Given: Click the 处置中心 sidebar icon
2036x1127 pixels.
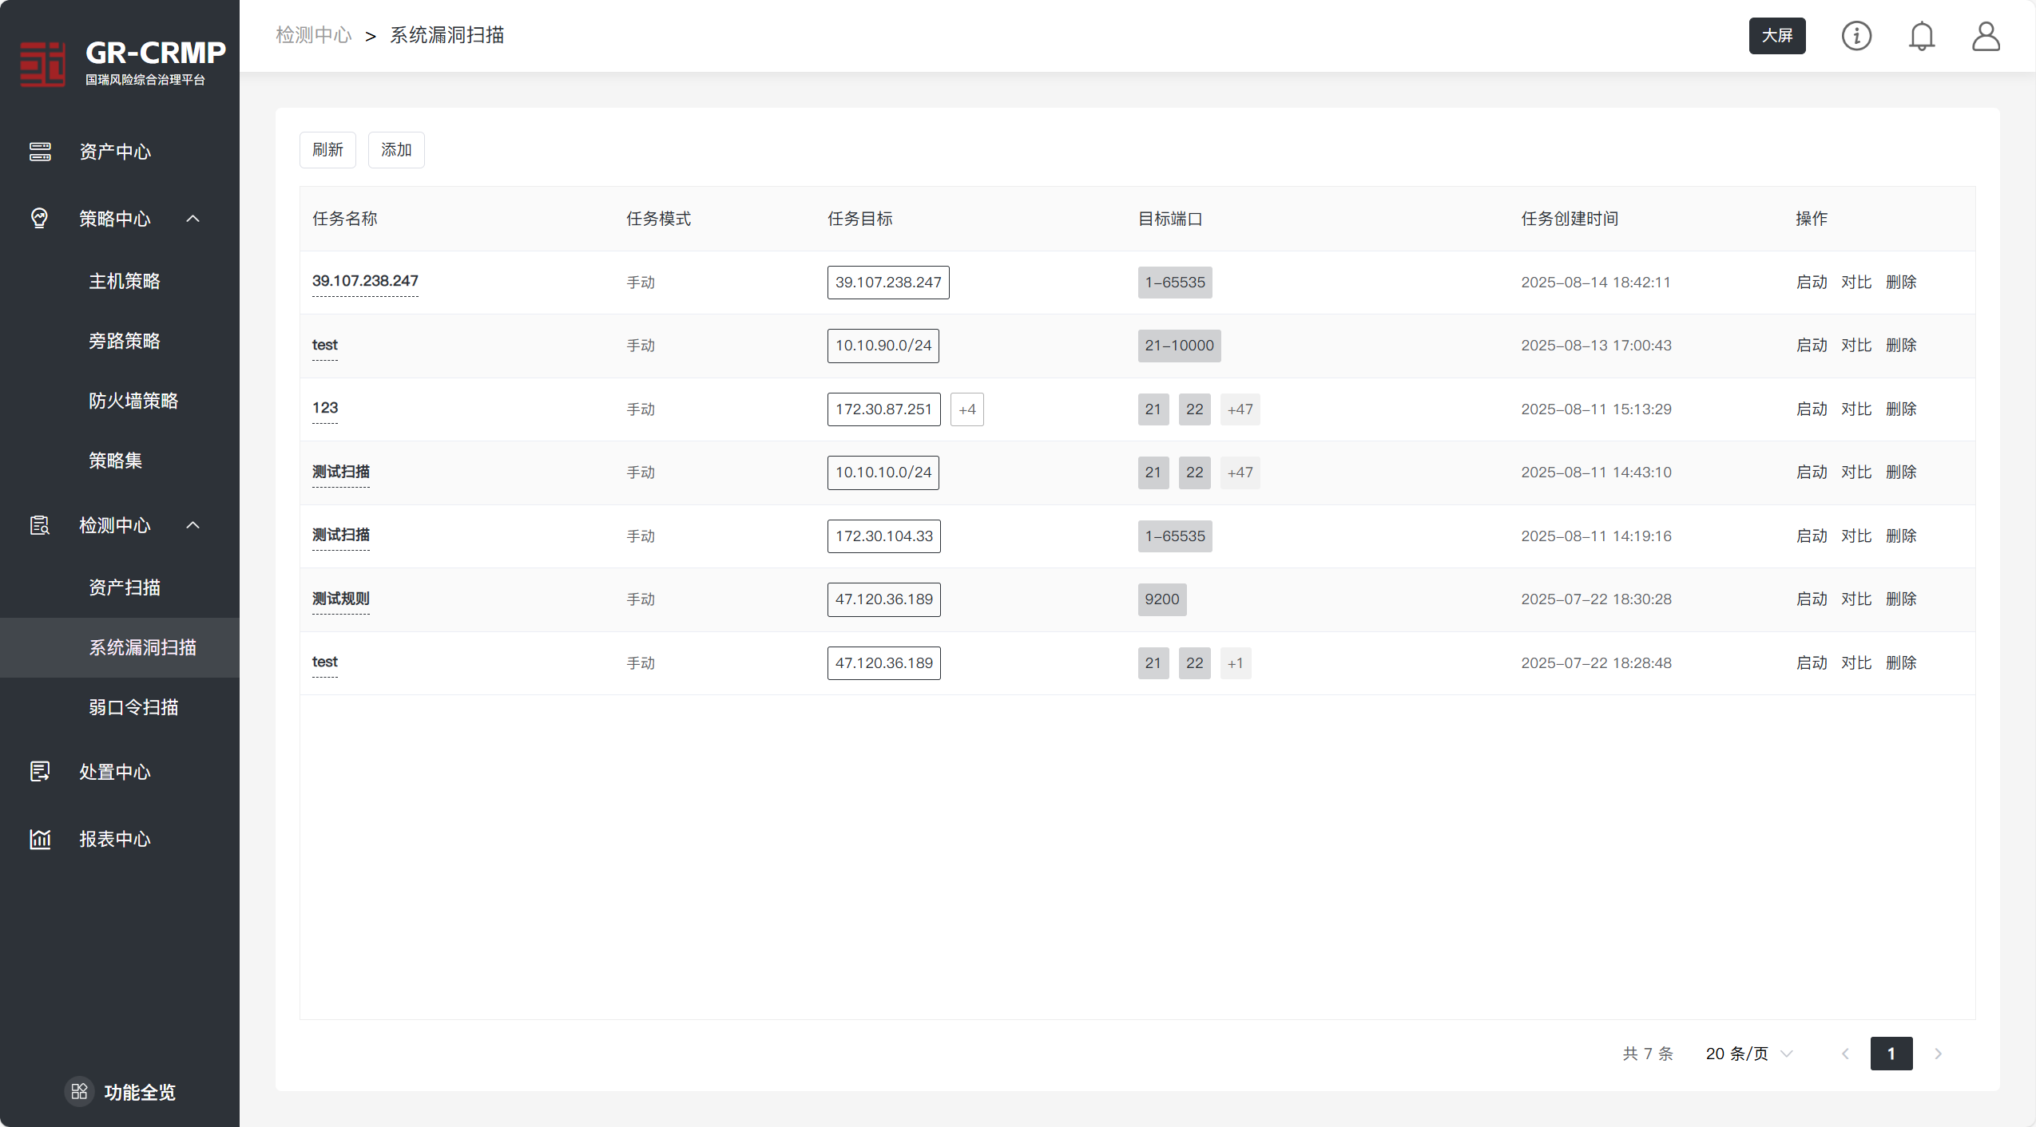Looking at the screenshot, I should coord(40,772).
